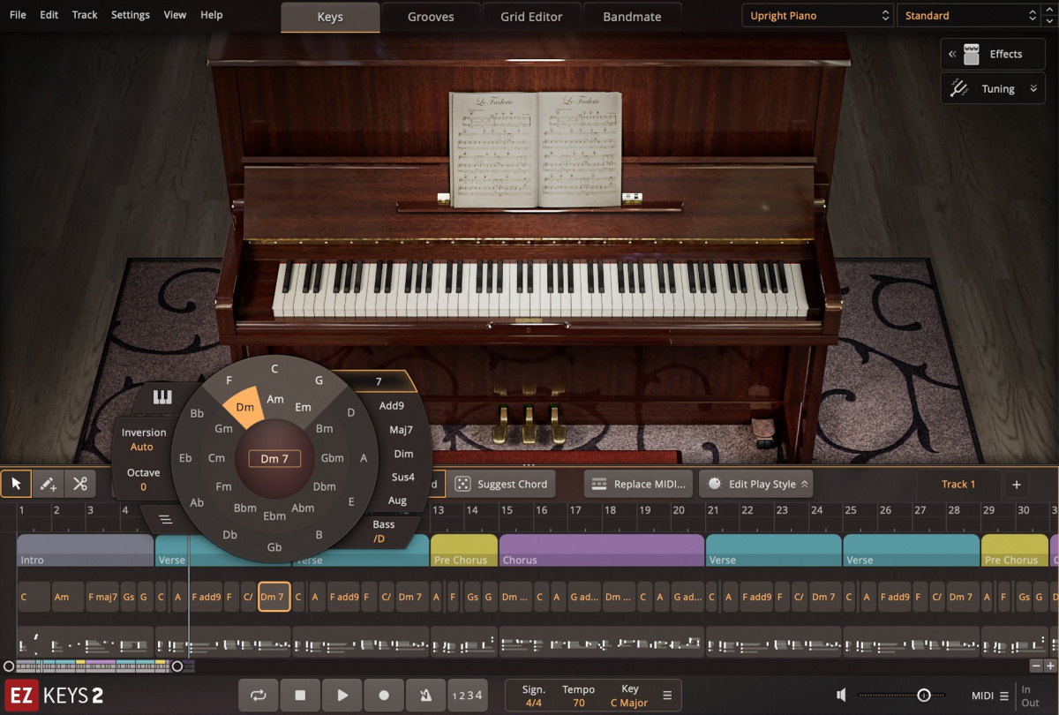Open the Settings menu
The height and width of the screenshot is (715, 1059).
130,14
